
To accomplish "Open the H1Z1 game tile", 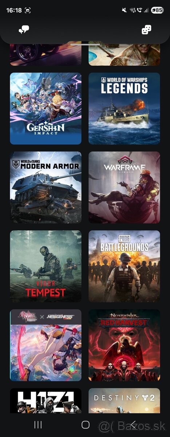I will tap(46, 401).
